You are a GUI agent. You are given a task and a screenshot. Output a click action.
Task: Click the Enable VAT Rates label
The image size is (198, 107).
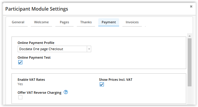pos(31,80)
